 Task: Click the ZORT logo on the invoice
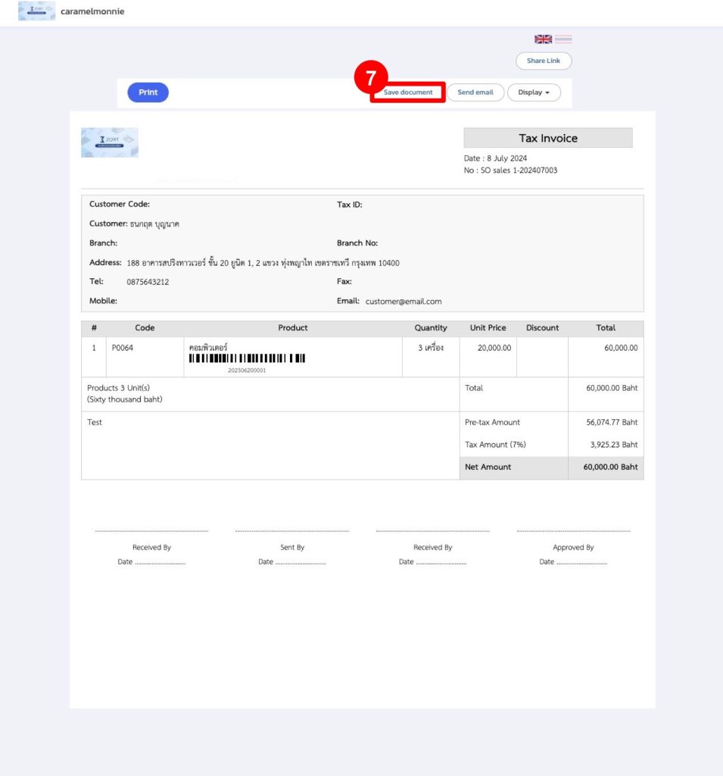click(109, 143)
